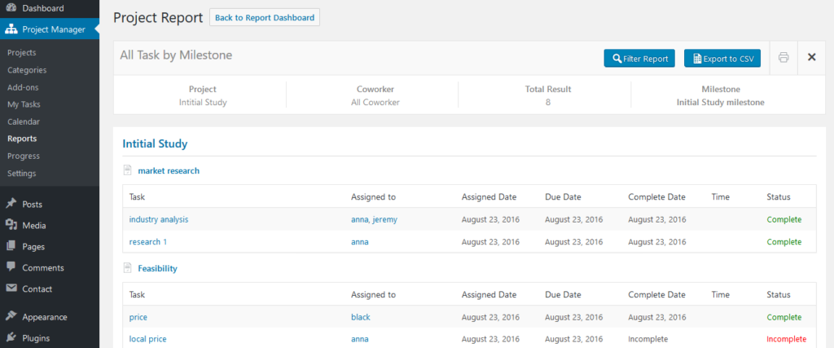Click the Filter Report button
This screenshot has height=348, width=834.
coord(639,59)
